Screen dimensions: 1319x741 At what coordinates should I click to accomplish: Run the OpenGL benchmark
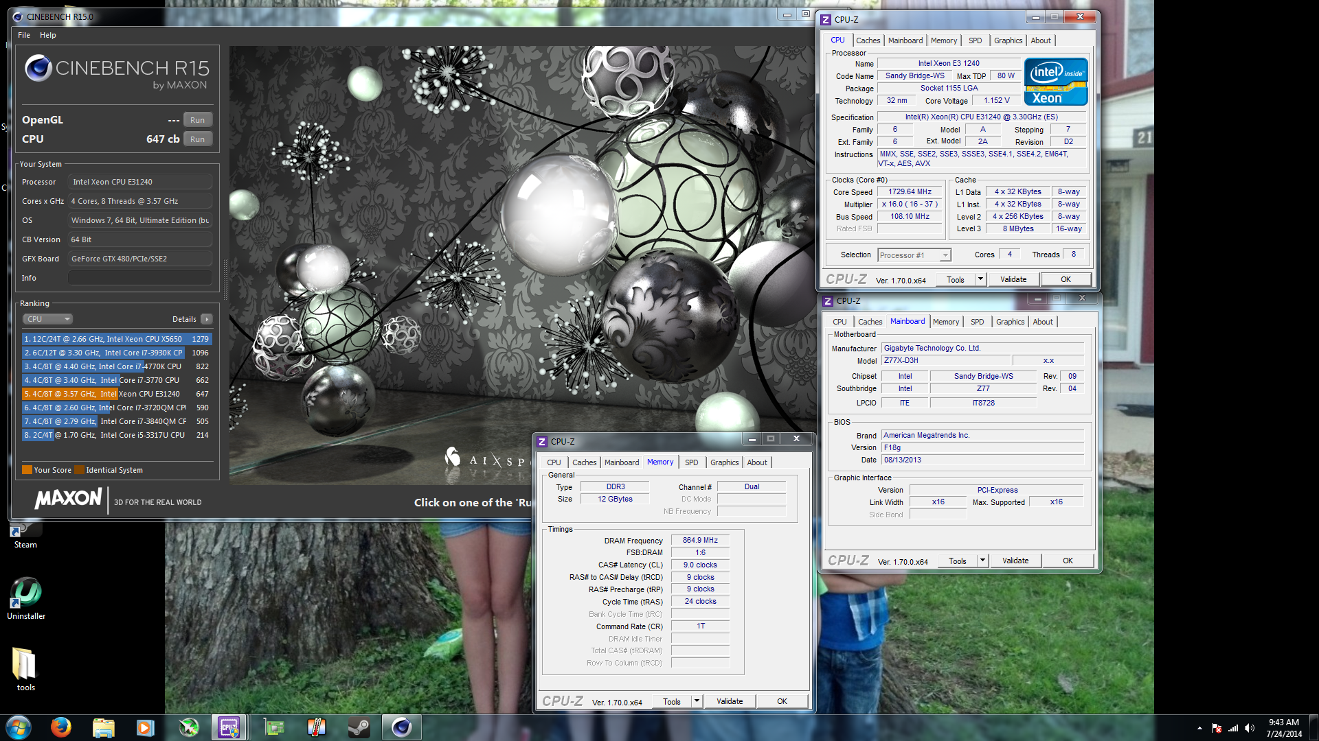click(197, 120)
